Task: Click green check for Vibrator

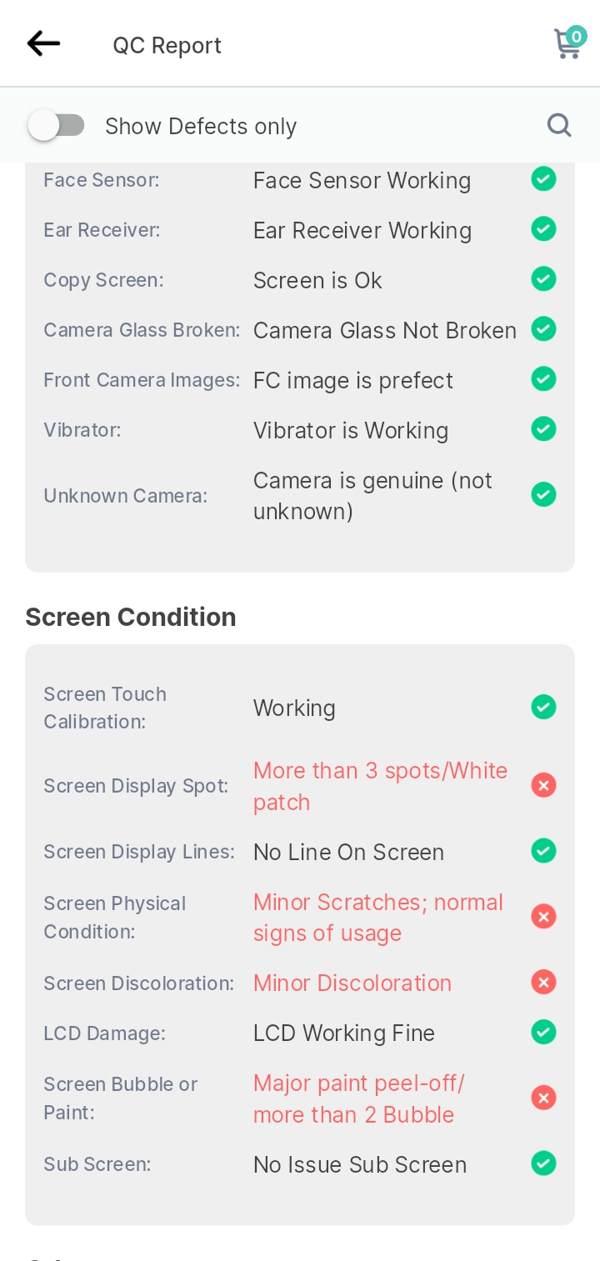Action: [x=543, y=429]
